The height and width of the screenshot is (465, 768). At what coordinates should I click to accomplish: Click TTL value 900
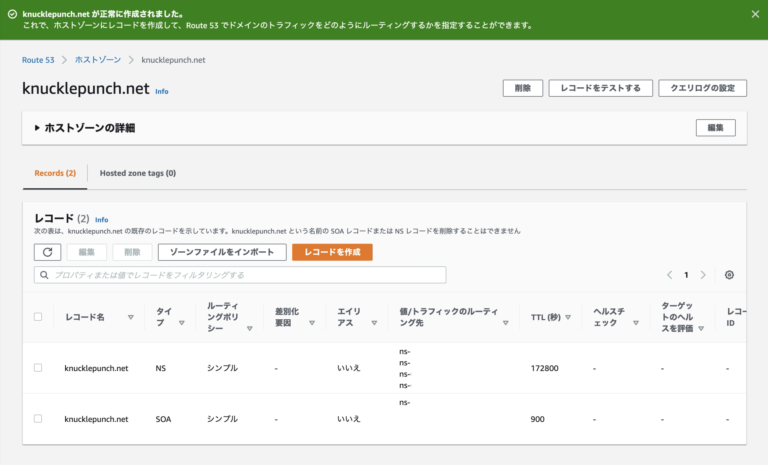tap(538, 419)
